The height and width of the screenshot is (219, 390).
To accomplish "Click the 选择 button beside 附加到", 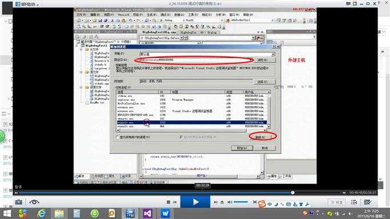I will pos(264,82).
